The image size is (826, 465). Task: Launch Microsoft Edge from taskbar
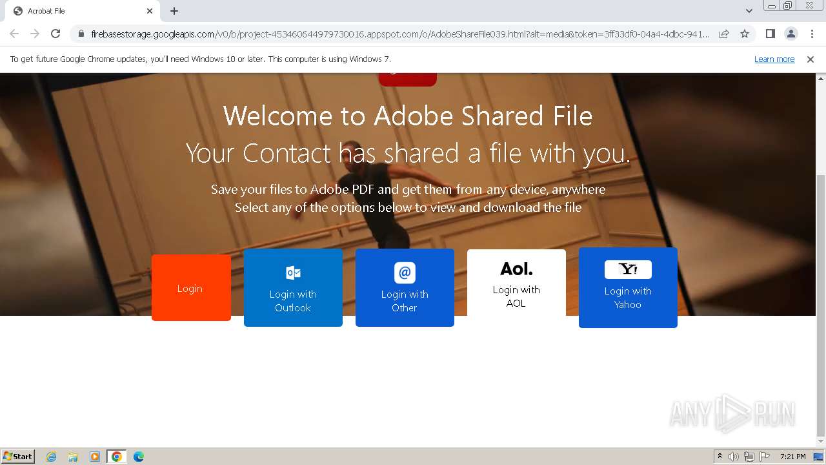139,457
